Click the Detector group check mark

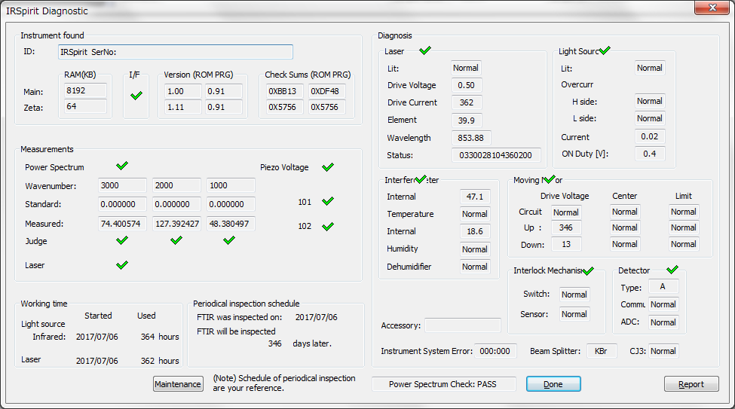[672, 270]
